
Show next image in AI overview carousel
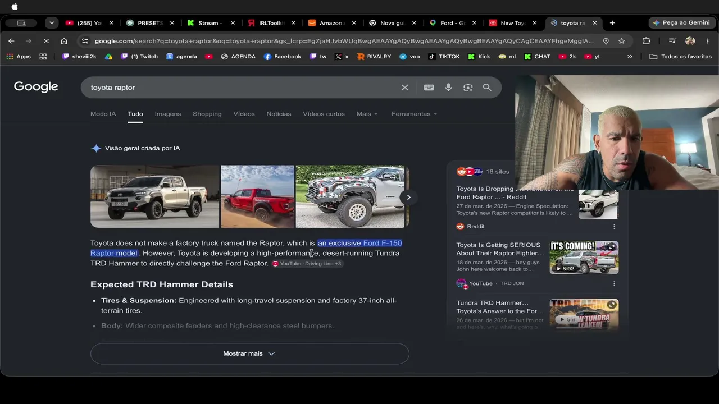coord(408,197)
